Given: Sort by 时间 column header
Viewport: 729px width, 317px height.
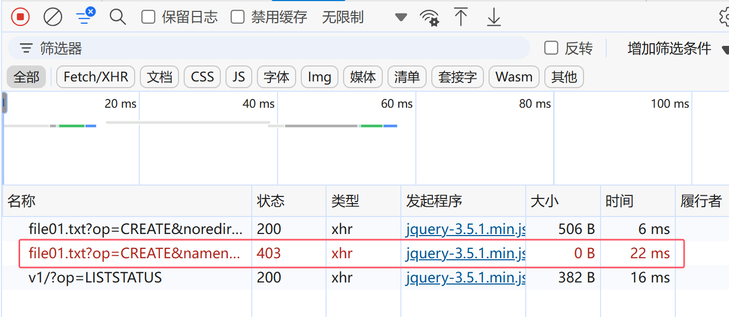Looking at the screenshot, I should (x=638, y=201).
